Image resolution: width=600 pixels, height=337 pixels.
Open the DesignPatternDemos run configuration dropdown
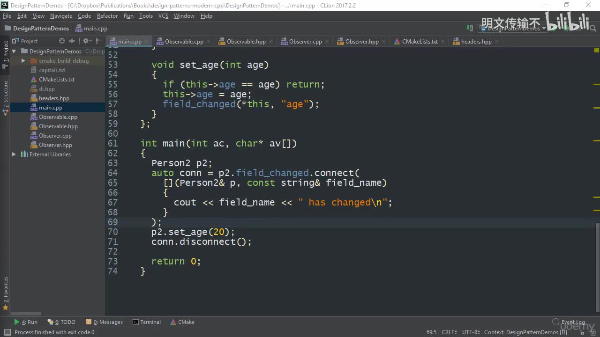(x=514, y=28)
